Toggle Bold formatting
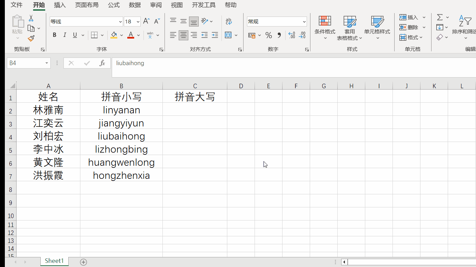 54,35
